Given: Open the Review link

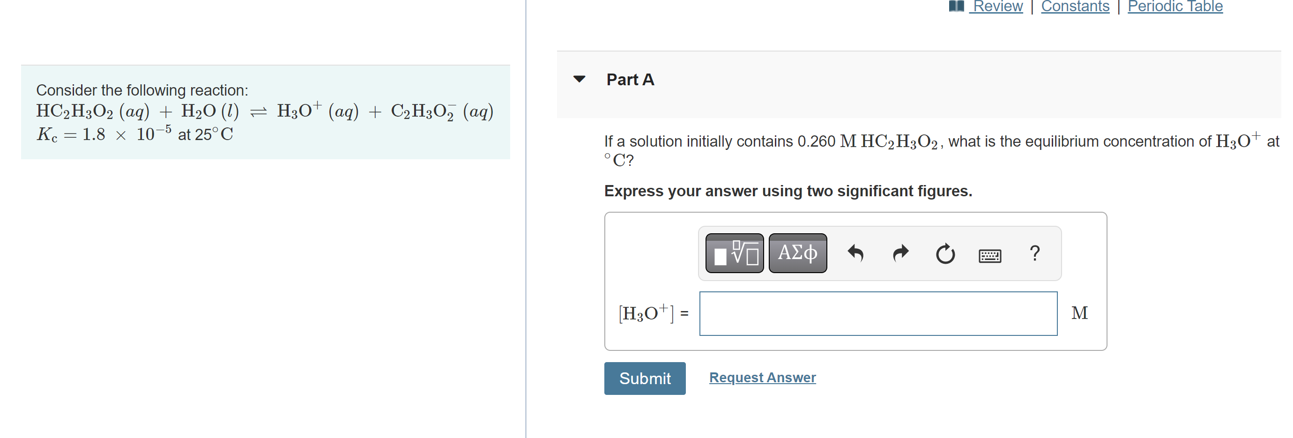Looking at the screenshot, I should (x=997, y=6).
